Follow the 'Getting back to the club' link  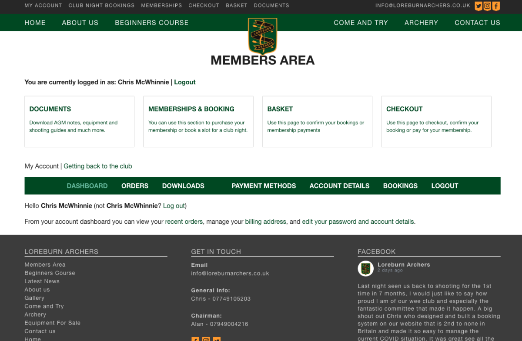98,166
